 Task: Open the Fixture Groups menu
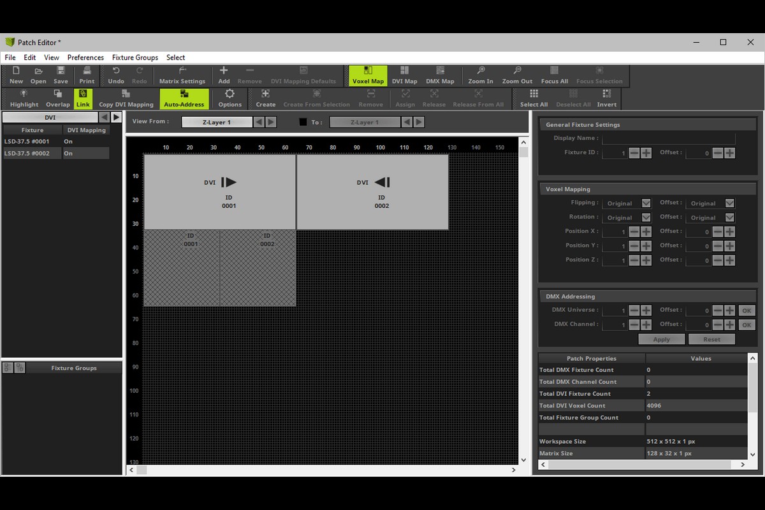pyautogui.click(x=135, y=57)
